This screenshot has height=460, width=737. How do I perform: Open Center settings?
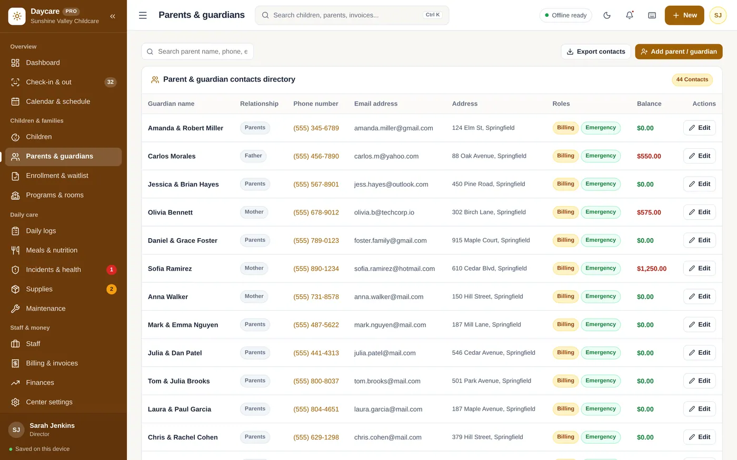point(63,402)
